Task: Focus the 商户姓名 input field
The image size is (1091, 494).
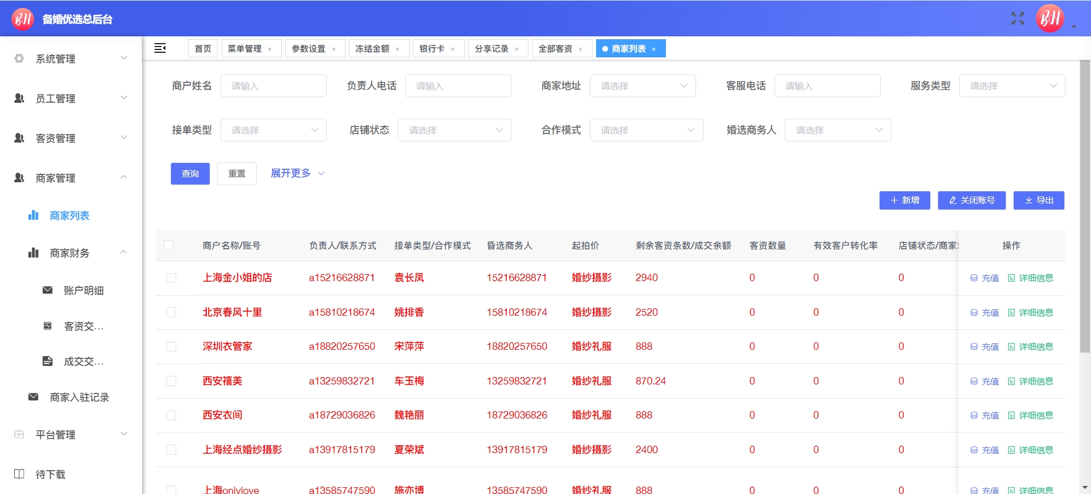Action: (x=273, y=86)
